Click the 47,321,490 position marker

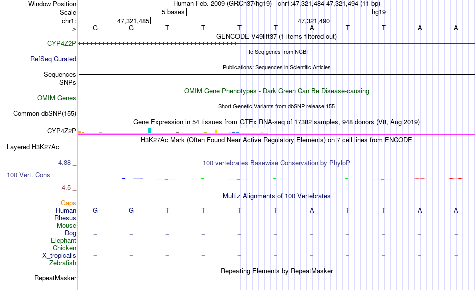click(314, 21)
